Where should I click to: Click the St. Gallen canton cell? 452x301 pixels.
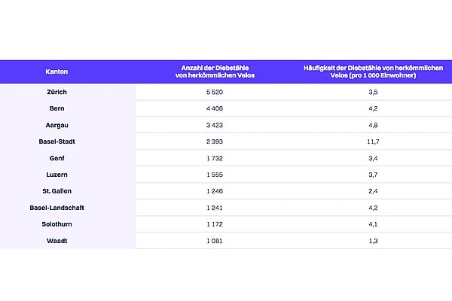pos(56,190)
